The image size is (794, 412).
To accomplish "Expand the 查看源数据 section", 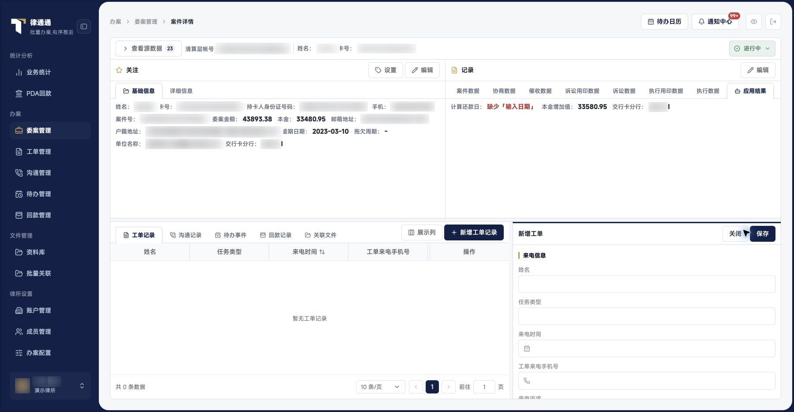I will pos(149,49).
